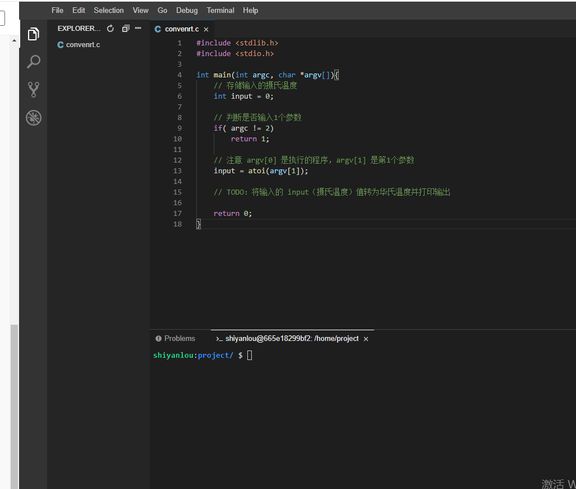This screenshot has width=576, height=489.
Task: Open the Go menu
Action: tap(163, 10)
